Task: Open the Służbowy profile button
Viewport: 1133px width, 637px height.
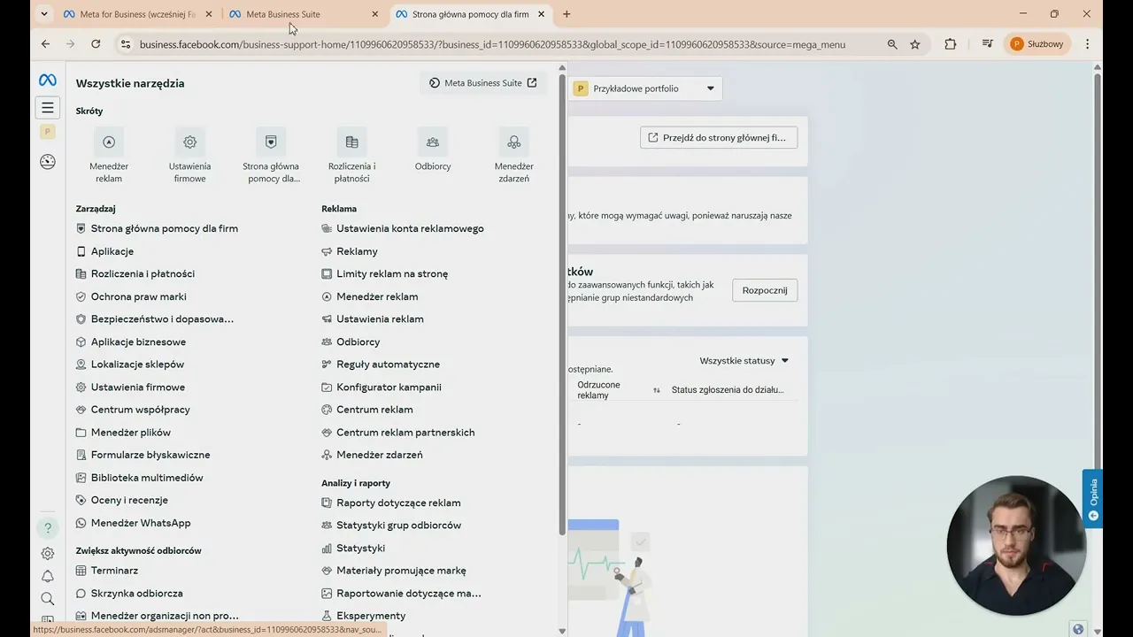Action: tap(1037, 44)
